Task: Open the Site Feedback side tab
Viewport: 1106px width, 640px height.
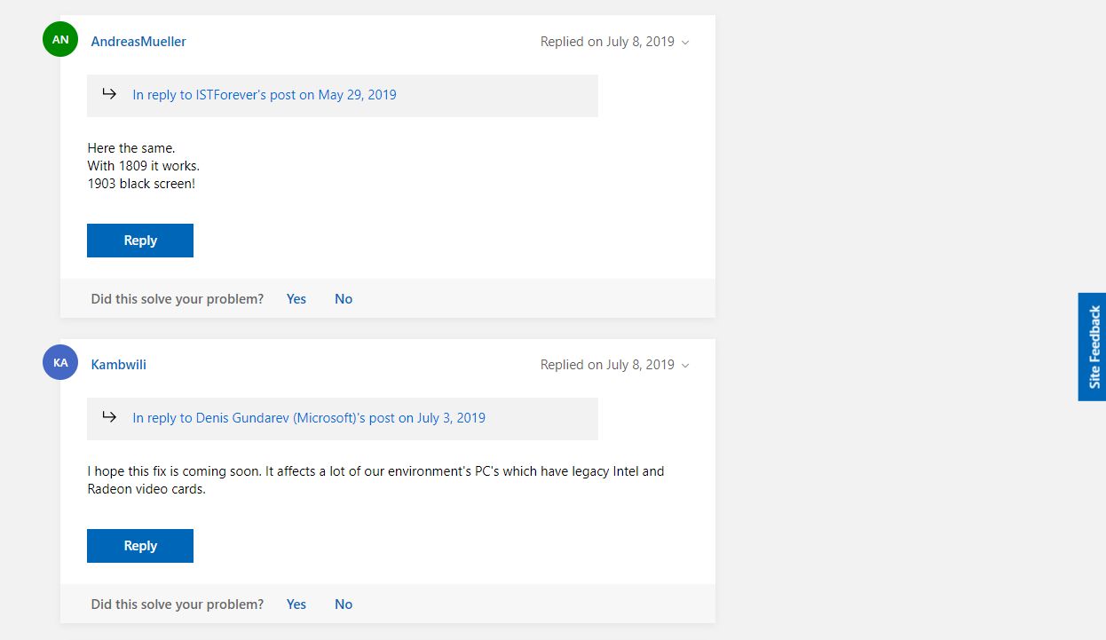Action: coord(1093,347)
